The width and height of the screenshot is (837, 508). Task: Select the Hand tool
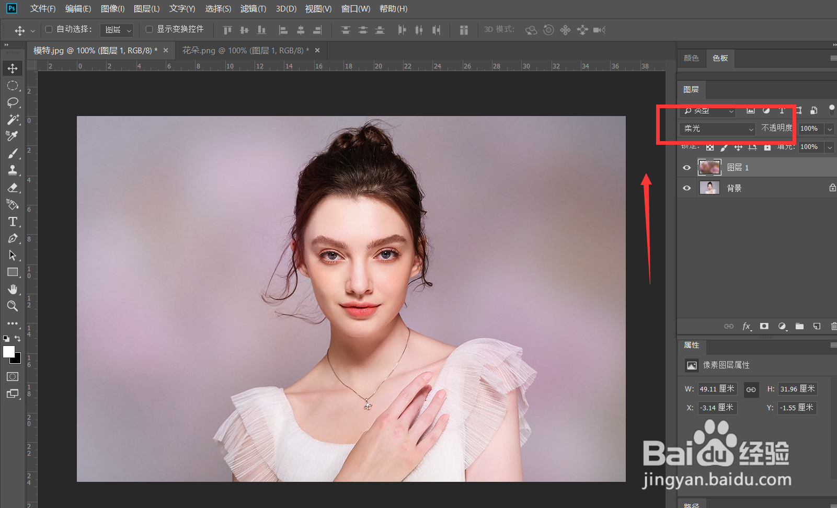click(13, 289)
